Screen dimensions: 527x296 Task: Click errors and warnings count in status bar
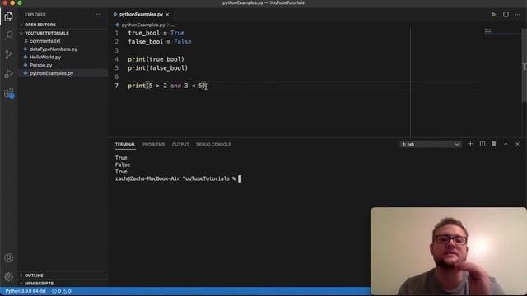click(x=62, y=291)
